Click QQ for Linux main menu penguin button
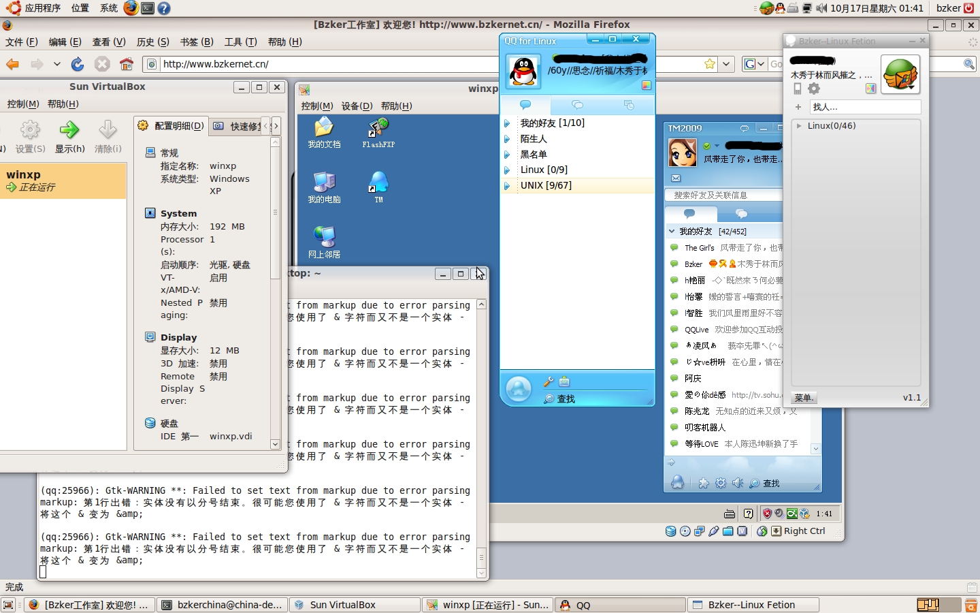 click(519, 390)
